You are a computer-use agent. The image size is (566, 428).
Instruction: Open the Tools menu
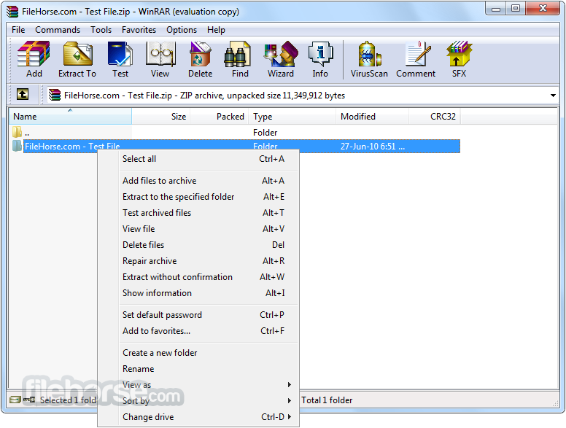click(101, 30)
